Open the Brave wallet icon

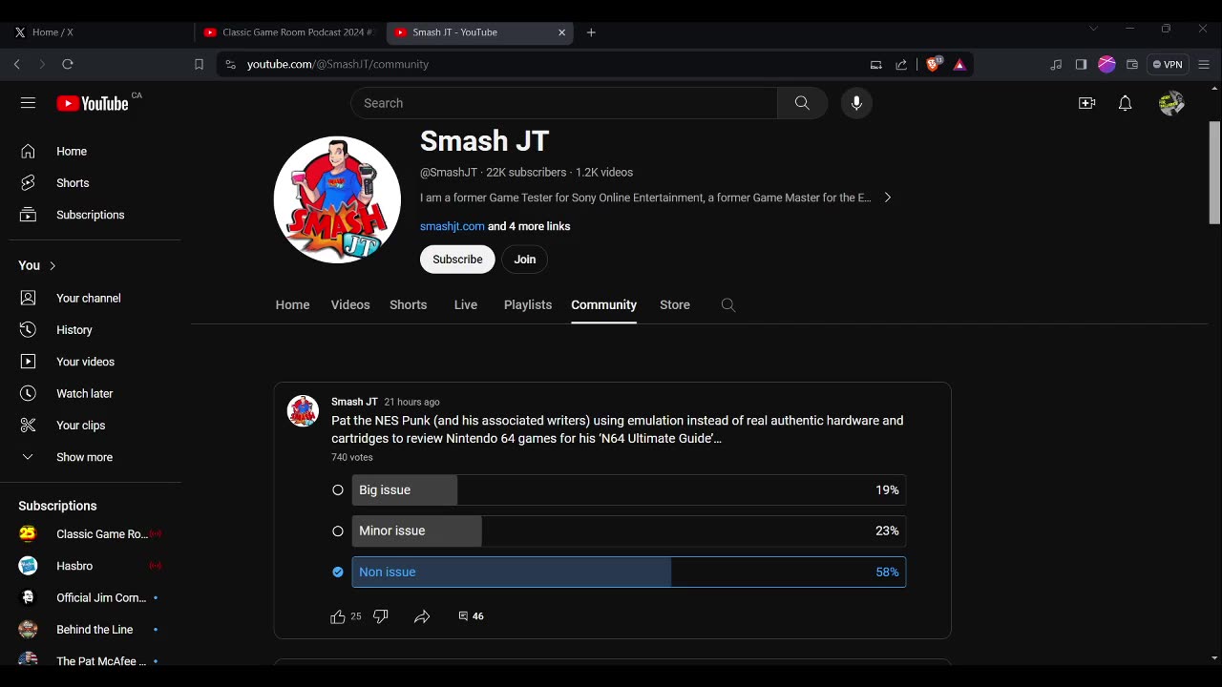tap(1132, 65)
